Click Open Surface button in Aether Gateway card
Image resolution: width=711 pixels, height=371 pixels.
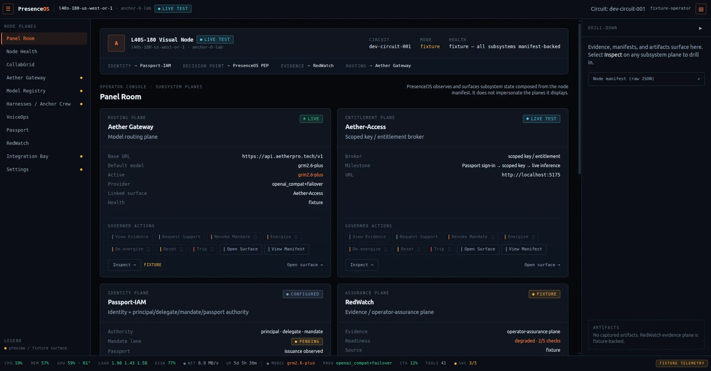point(241,249)
